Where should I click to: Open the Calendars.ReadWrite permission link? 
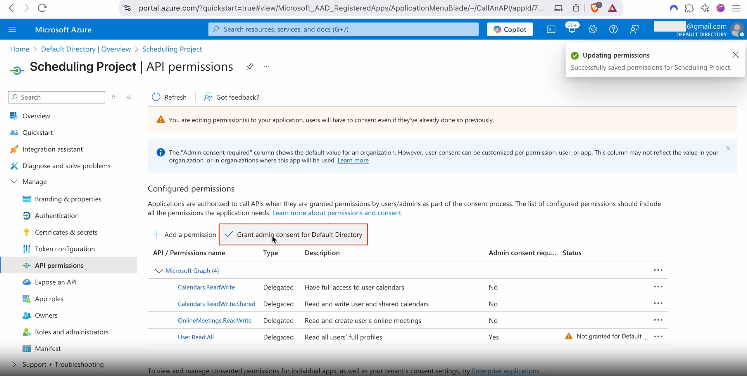click(206, 287)
